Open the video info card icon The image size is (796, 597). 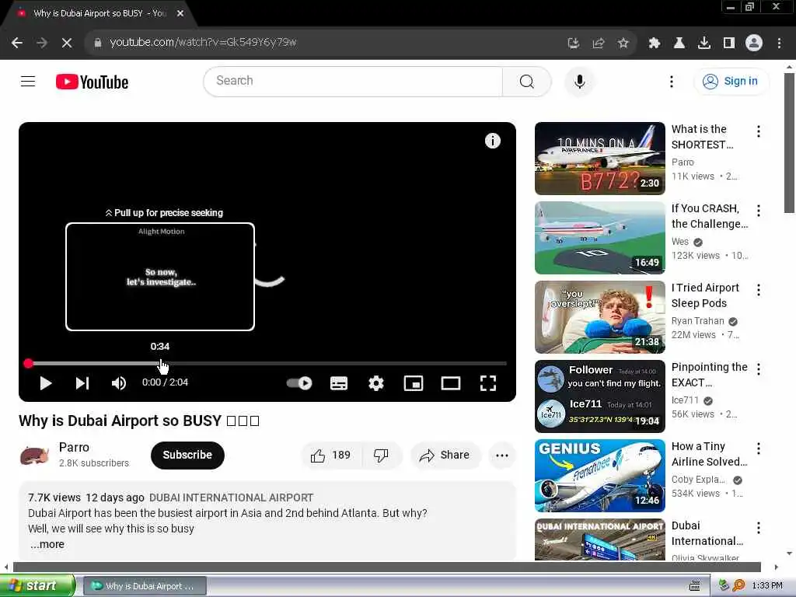click(x=492, y=141)
